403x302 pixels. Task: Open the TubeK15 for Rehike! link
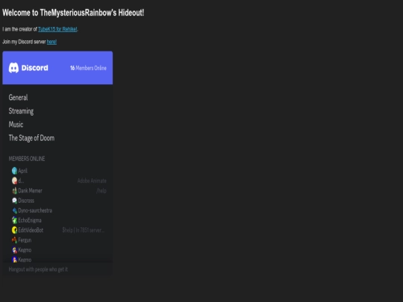click(57, 29)
